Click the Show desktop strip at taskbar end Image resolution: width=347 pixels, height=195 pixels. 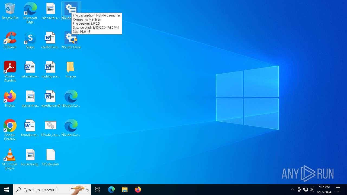point(346,190)
